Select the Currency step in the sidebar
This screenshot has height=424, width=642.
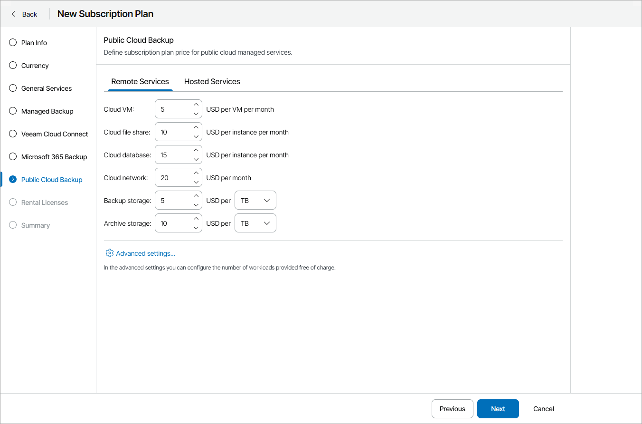point(35,66)
